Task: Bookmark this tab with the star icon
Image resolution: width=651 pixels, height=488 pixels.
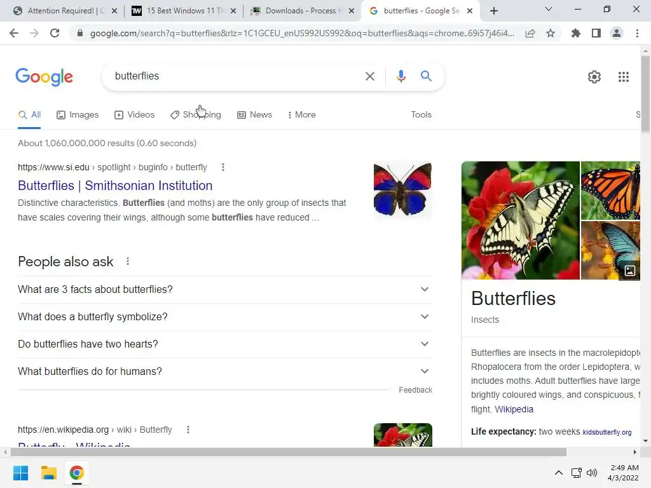Action: pos(551,33)
